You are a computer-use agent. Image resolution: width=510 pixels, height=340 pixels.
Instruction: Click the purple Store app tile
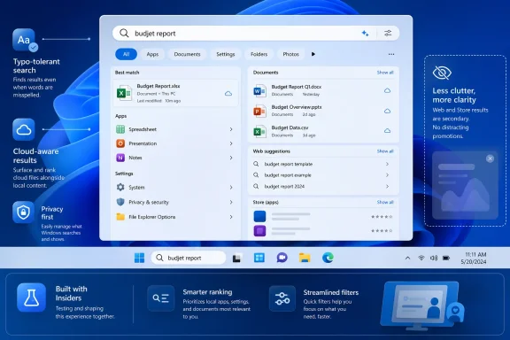point(259,231)
